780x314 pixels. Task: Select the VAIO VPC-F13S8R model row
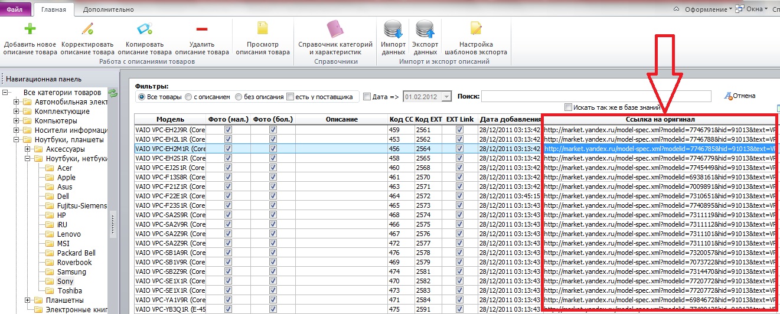[171, 177]
